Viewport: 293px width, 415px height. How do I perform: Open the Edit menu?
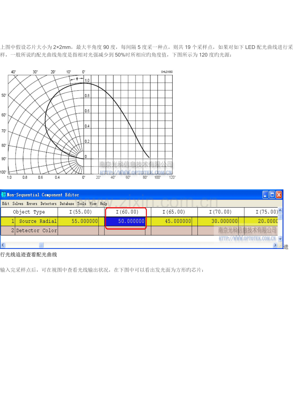pos(5,204)
